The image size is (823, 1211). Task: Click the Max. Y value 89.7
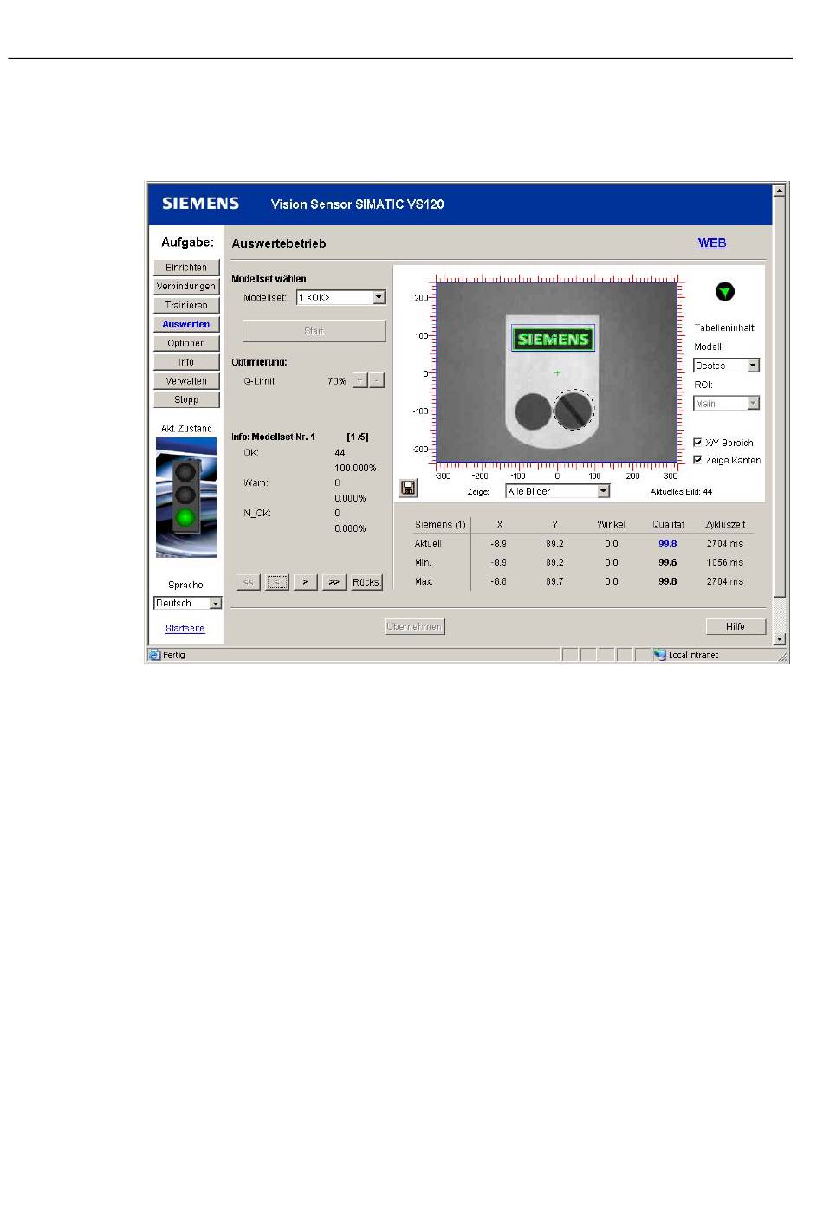tap(554, 582)
